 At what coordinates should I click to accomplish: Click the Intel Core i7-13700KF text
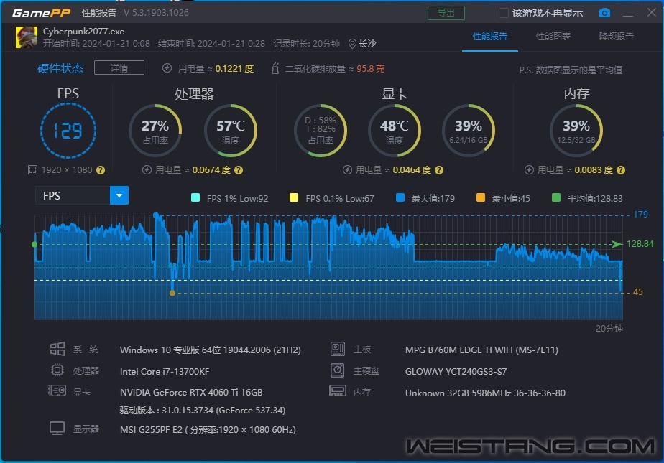[x=165, y=371]
